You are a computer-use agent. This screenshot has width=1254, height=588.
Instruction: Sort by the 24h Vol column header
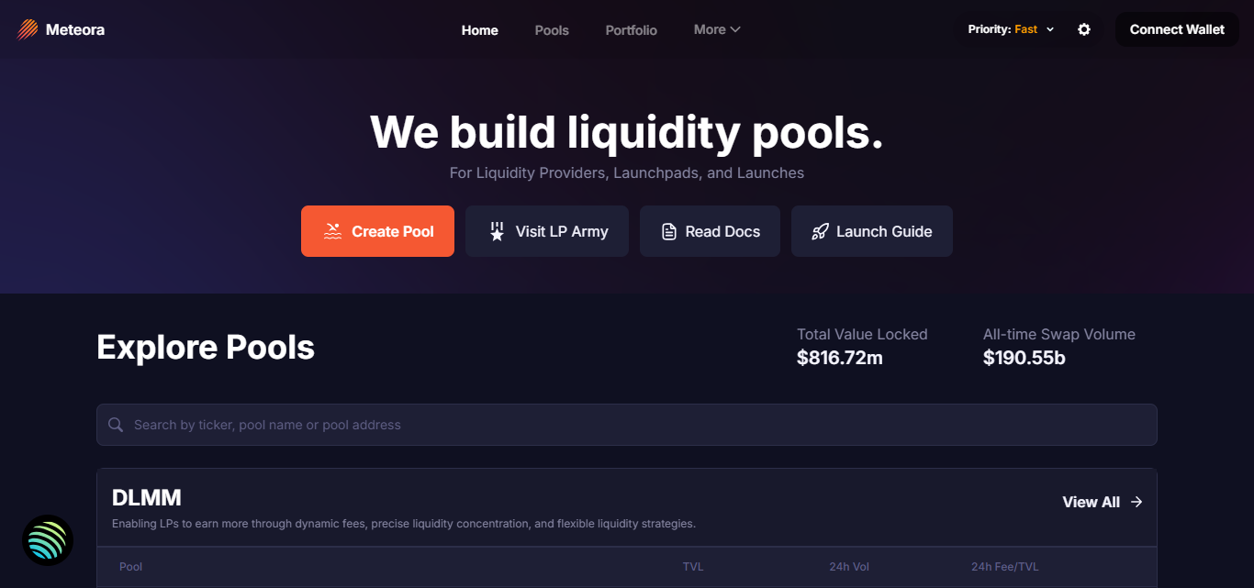coord(849,567)
